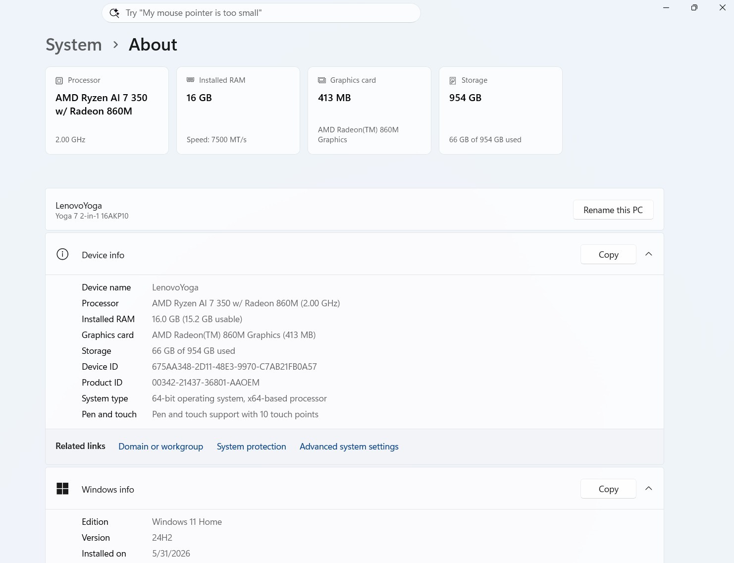Click the Device info section title
Image resolution: width=734 pixels, height=563 pixels.
[x=103, y=255]
